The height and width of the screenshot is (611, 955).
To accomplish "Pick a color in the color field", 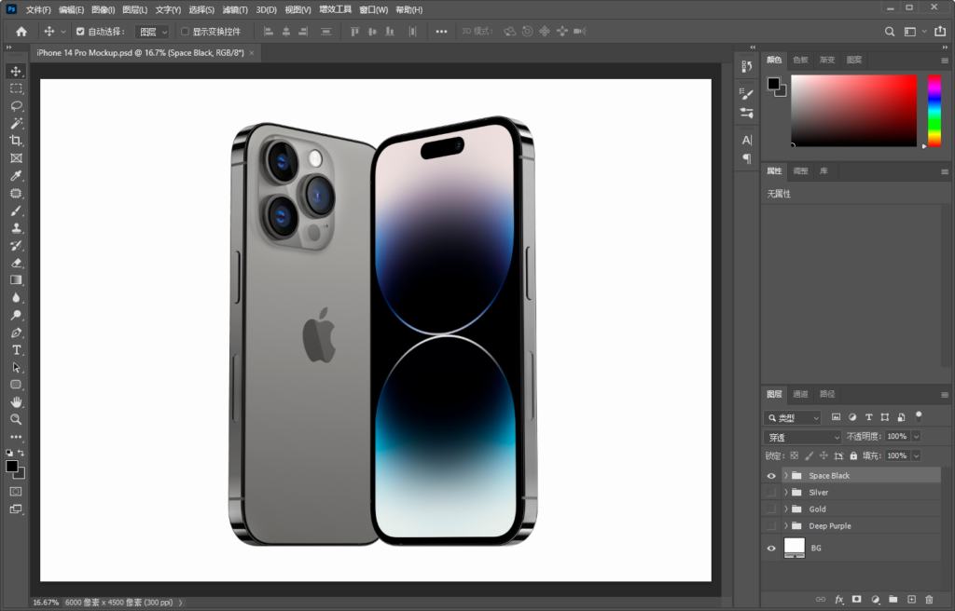I will pos(854,110).
